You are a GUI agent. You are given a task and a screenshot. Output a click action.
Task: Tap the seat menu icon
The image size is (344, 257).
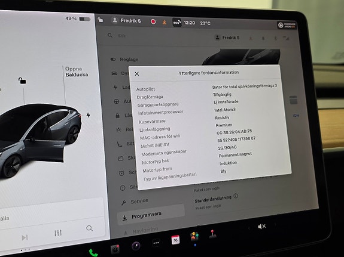point(120,144)
